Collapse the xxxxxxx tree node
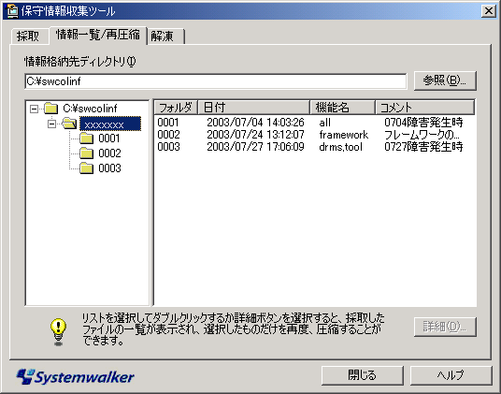This screenshot has height=394, width=501. click(51, 124)
